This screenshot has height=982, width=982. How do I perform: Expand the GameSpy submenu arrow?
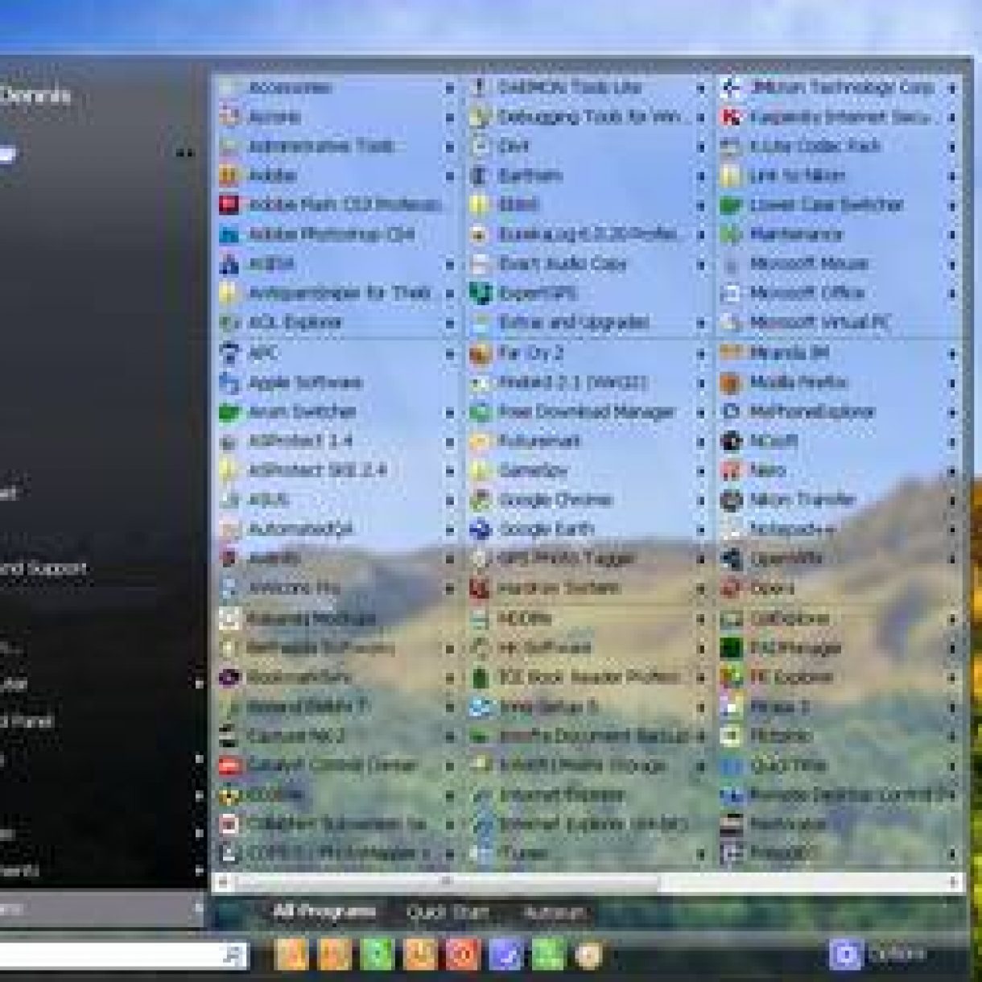coord(700,471)
